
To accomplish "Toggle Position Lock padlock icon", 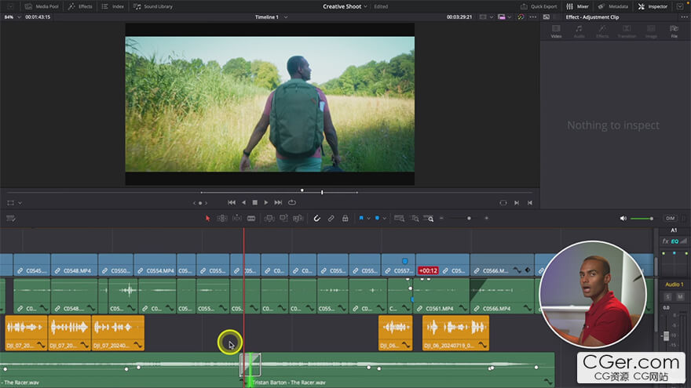I will click(x=345, y=218).
